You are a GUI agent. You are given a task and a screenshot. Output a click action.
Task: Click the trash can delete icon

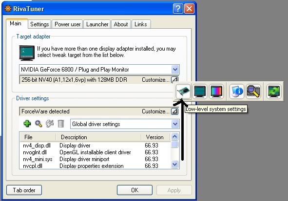tap(61, 124)
